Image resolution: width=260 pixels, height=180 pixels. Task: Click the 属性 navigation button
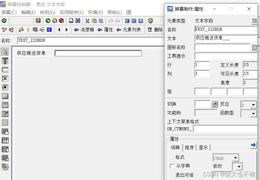point(109,30)
